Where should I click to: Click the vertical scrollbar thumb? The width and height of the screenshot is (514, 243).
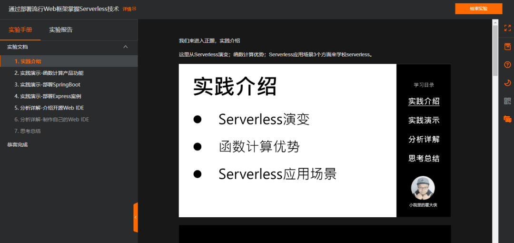click(x=495, y=50)
